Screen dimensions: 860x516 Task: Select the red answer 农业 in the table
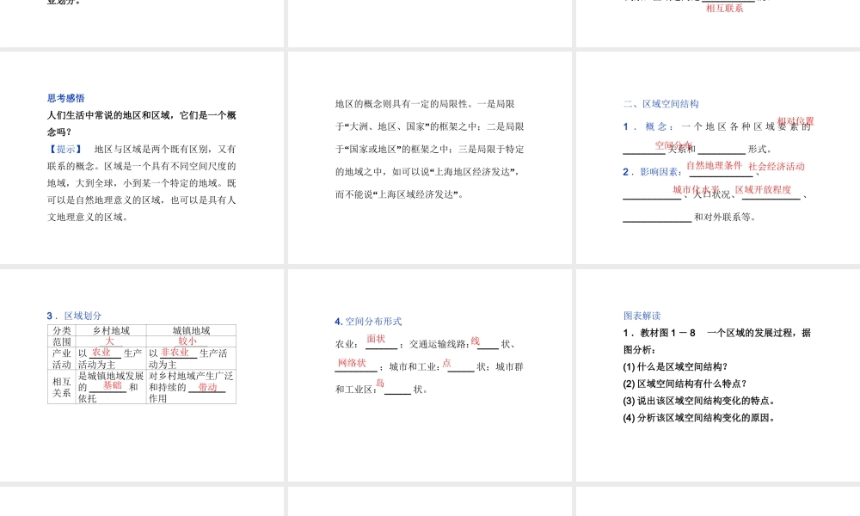coord(101,353)
